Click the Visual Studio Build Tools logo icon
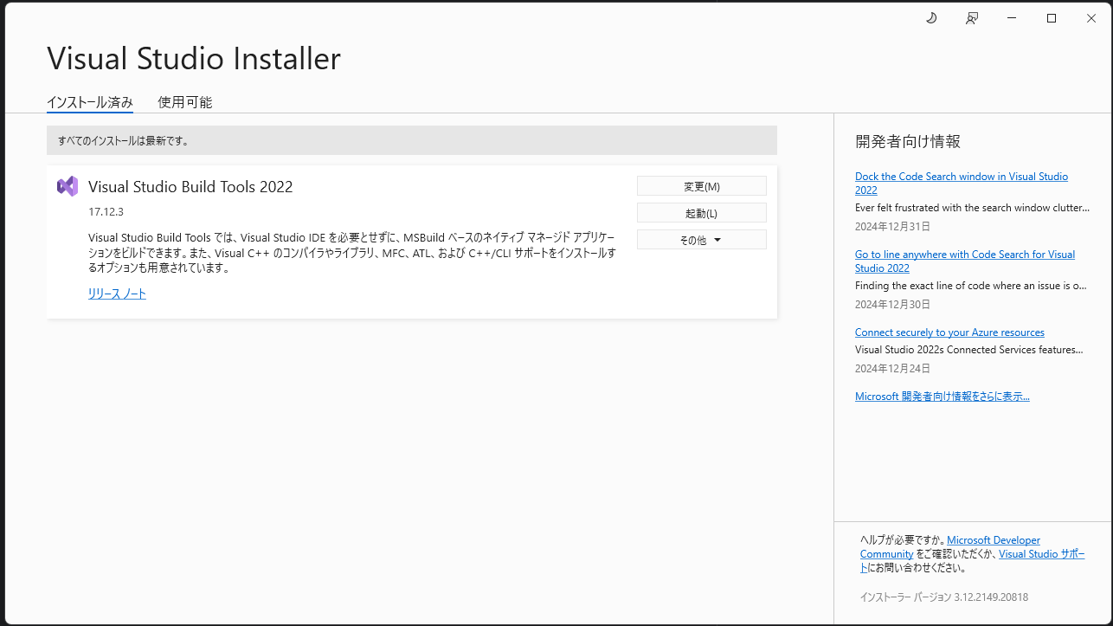This screenshot has width=1113, height=626. (x=68, y=186)
